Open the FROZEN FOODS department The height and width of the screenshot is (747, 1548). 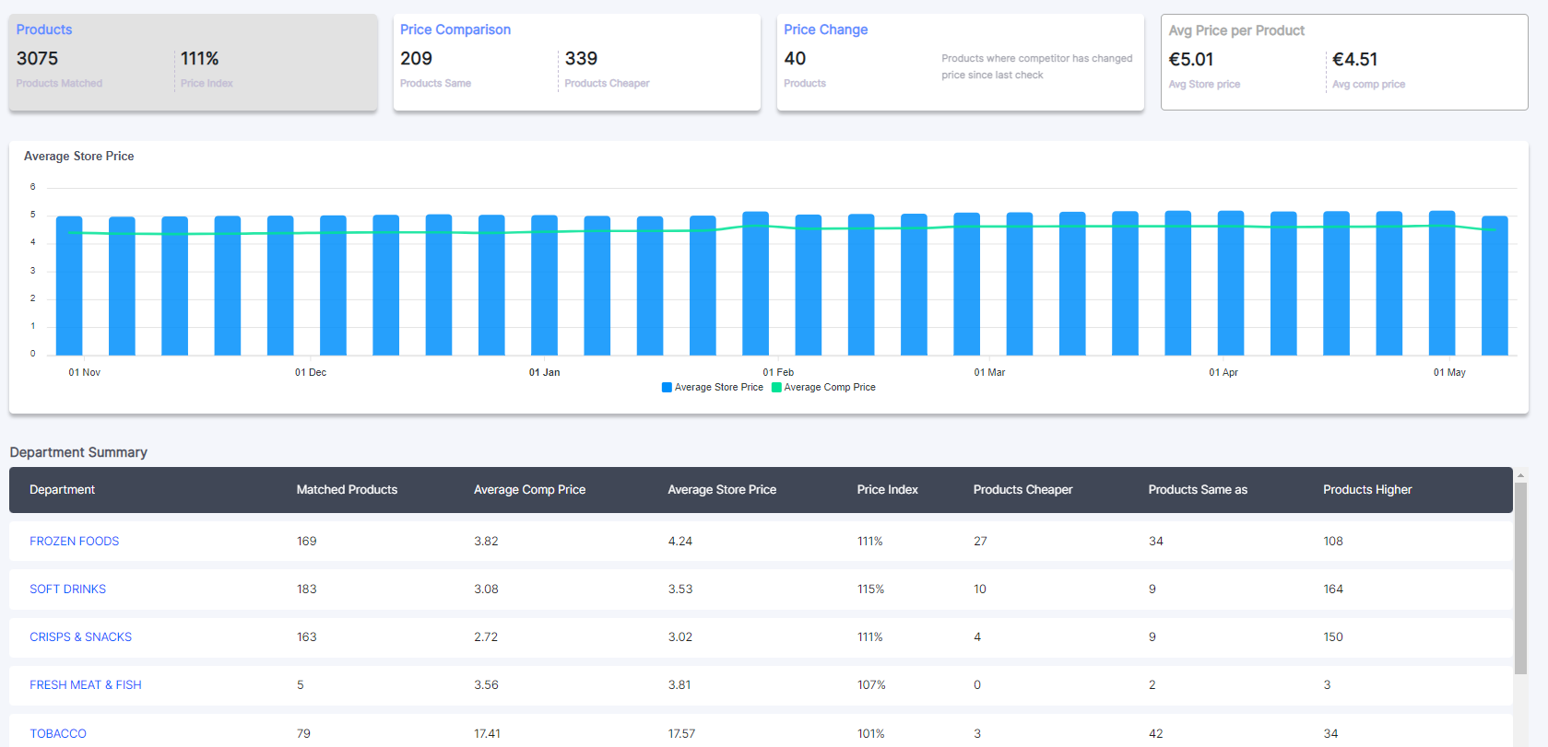tap(74, 542)
